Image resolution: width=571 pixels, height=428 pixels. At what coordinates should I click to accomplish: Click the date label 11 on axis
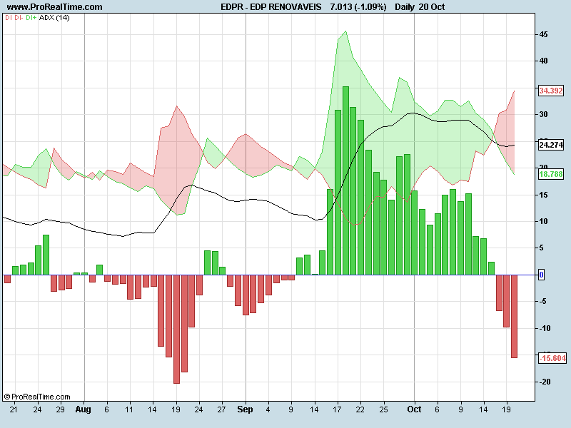click(129, 409)
